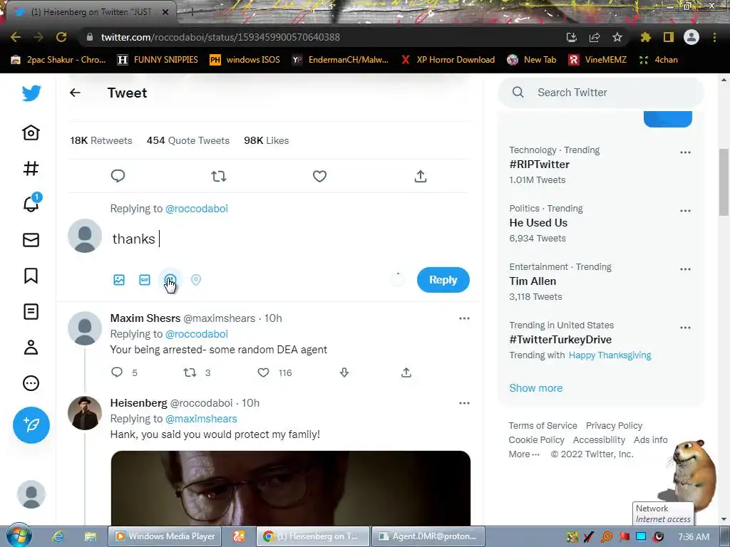Go to Home in Twitter sidebar
This screenshot has height=547, width=730.
31,132
